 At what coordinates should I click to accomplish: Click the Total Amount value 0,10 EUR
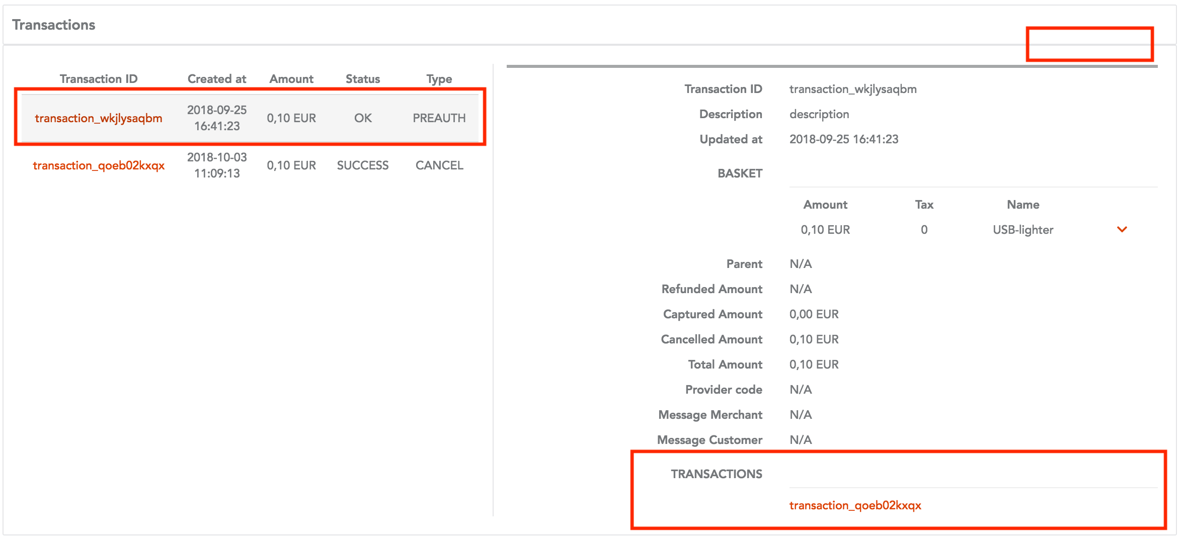(x=814, y=365)
